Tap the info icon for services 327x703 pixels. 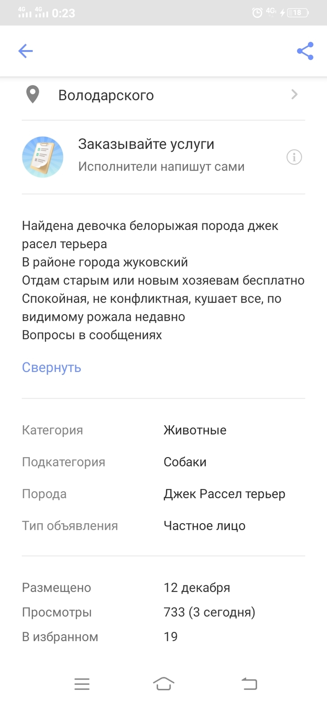[294, 157]
